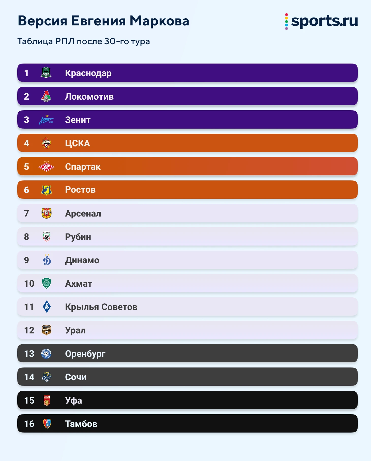Viewport: 371px width, 461px height.
Task: Click the team name Сочи
Action: click(x=76, y=377)
